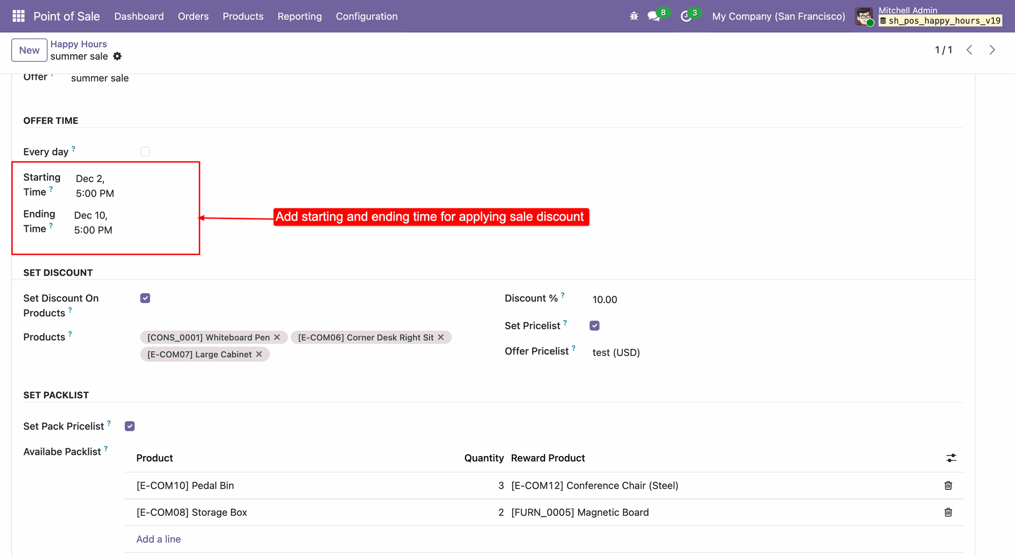Select the Storage Box product cell
The height and width of the screenshot is (556, 1015).
[192, 512]
